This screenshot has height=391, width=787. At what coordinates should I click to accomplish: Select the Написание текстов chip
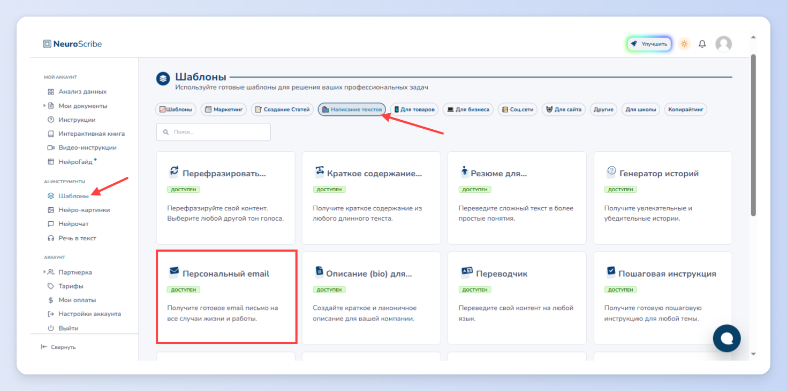(x=352, y=110)
